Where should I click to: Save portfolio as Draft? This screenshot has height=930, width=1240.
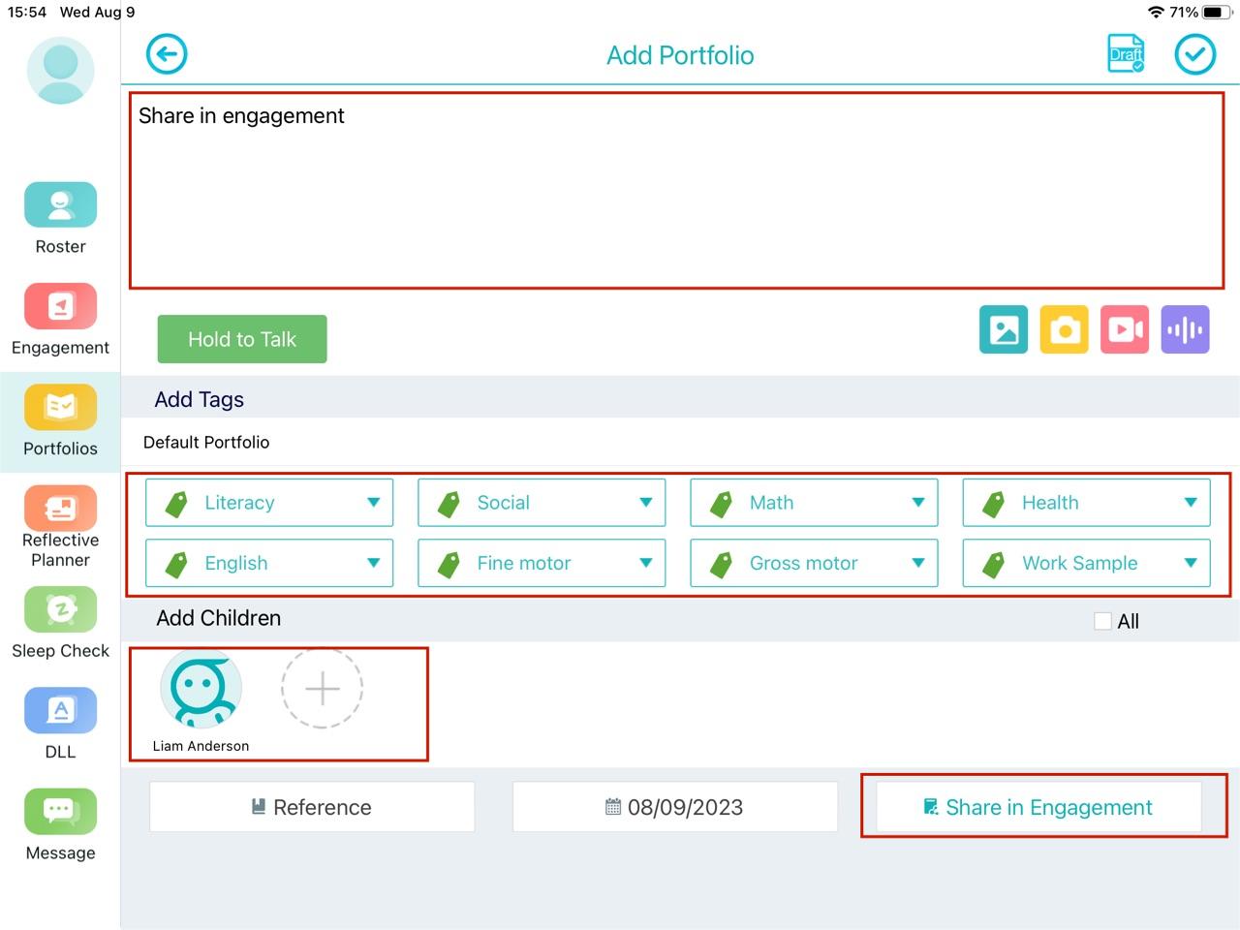1126,54
